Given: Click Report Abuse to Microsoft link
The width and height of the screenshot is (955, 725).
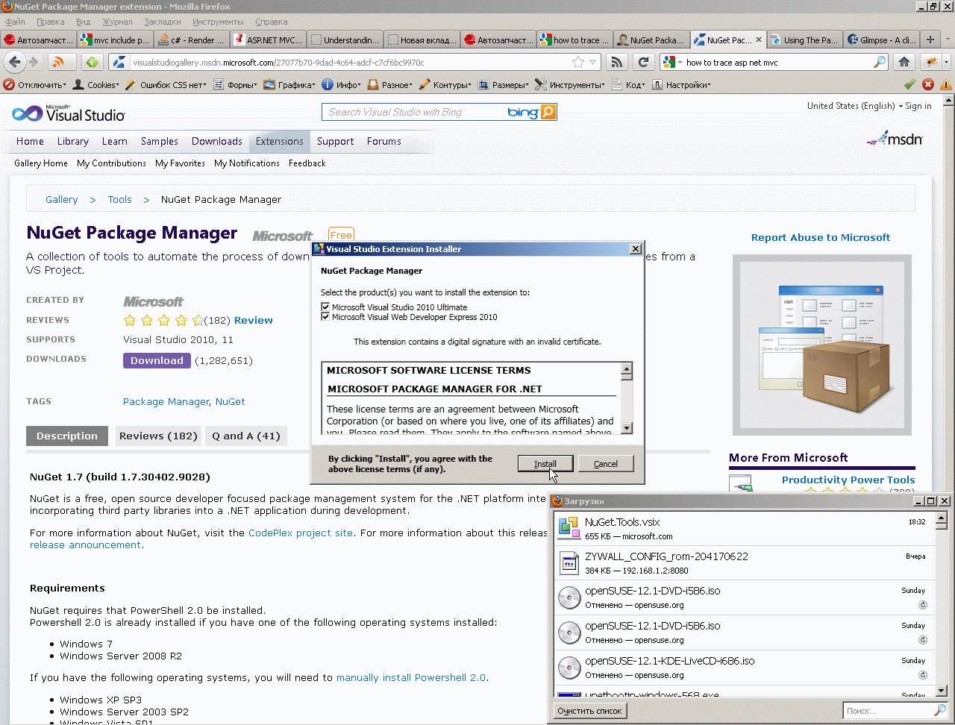Looking at the screenshot, I should (821, 238).
